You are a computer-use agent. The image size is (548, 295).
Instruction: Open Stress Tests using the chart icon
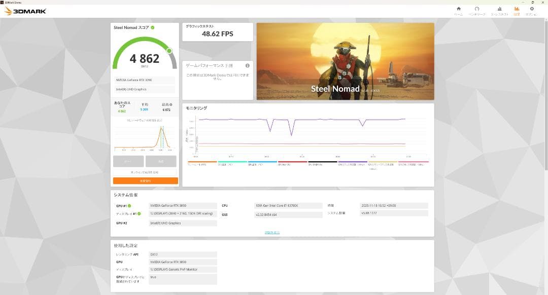(499, 9)
